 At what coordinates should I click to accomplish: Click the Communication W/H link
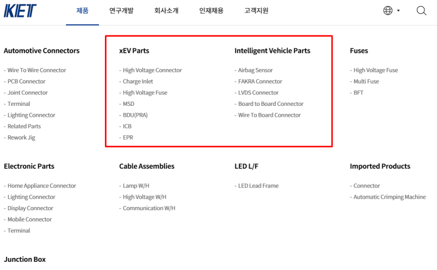tap(149, 208)
